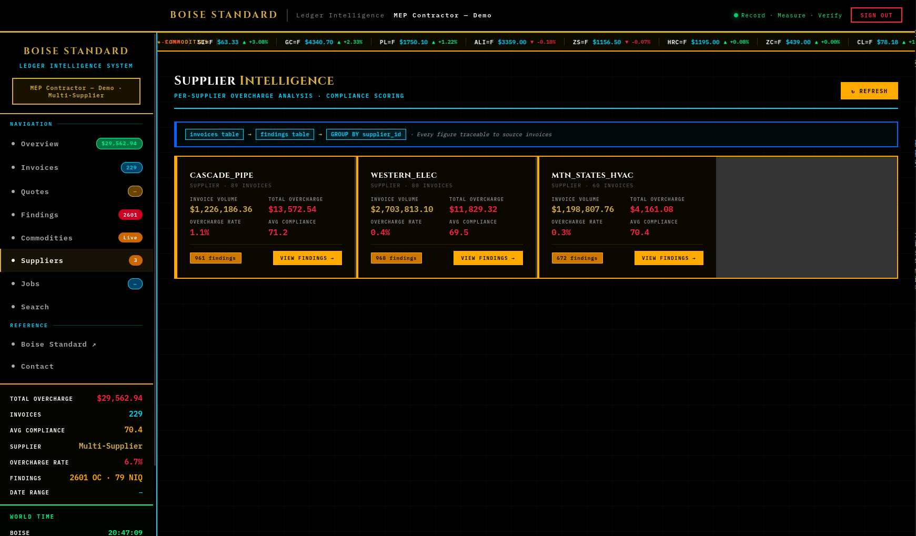Image resolution: width=916 pixels, height=536 pixels.
Task: Click the invoices table chip
Action: click(x=214, y=135)
